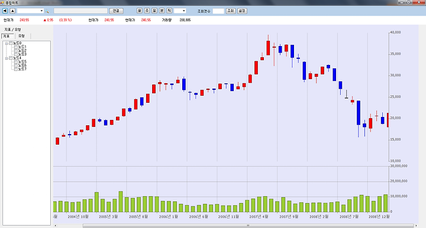
Task: Tick the 노드5 checkbox
Action: pyautogui.click(x=16, y=62)
